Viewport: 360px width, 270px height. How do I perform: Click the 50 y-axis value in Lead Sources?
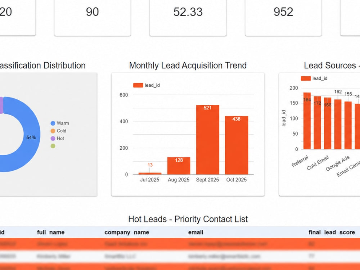coord(295,134)
